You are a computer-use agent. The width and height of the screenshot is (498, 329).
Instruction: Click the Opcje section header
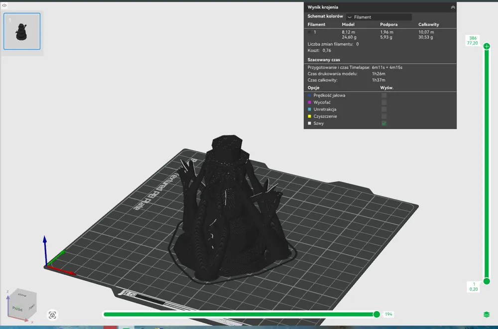click(x=313, y=88)
